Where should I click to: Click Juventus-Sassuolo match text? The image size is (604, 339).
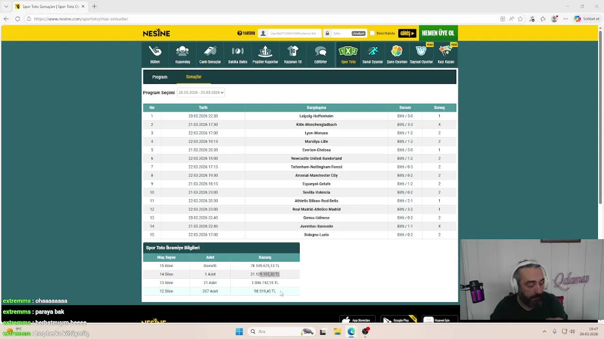point(316,226)
